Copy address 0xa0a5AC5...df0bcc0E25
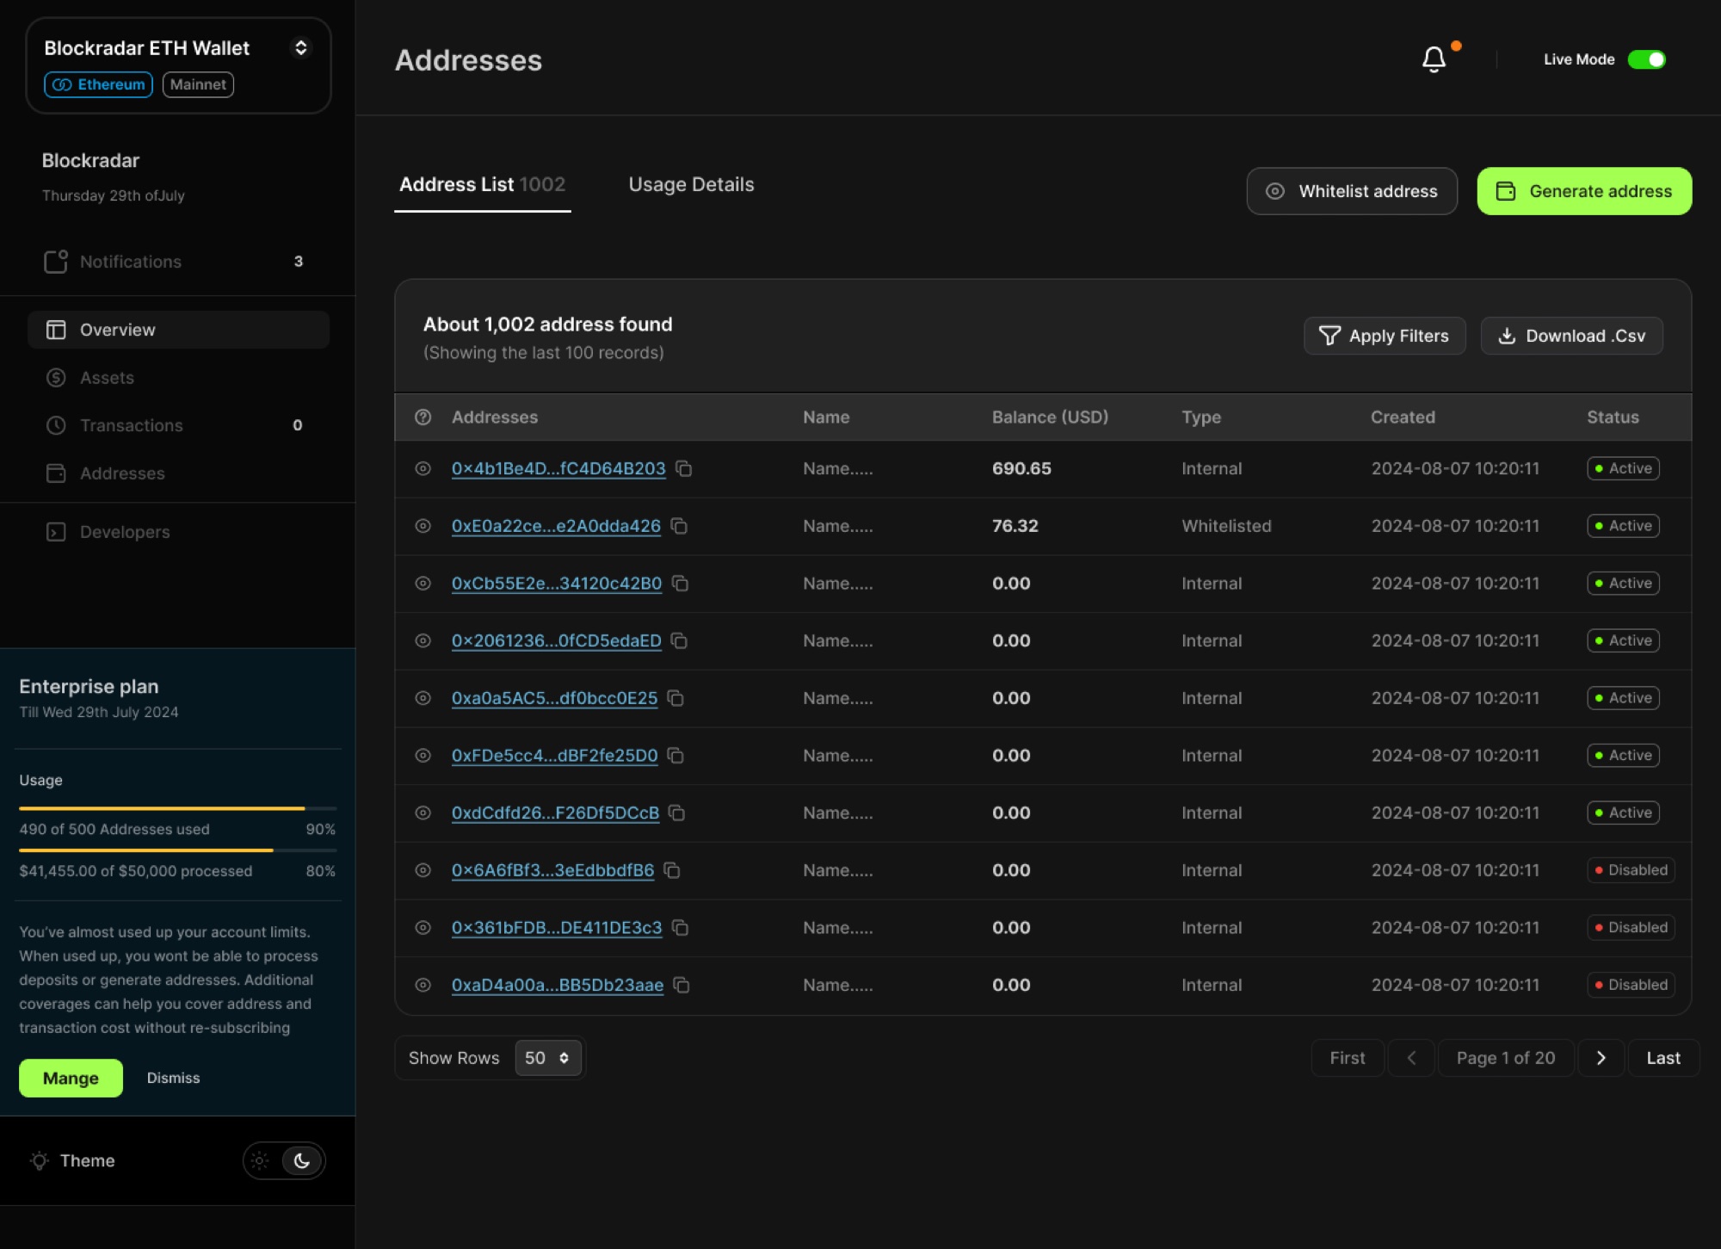 [x=675, y=698]
